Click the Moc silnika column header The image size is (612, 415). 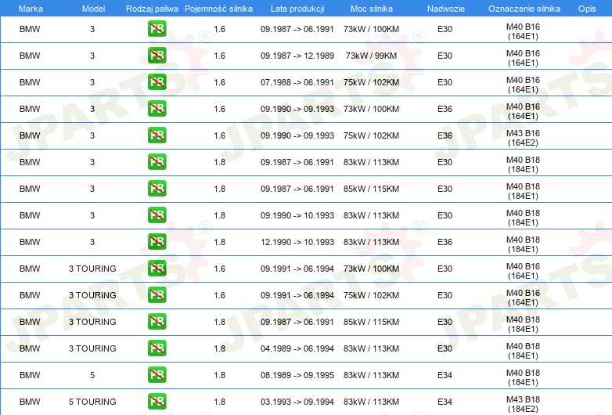tap(372, 9)
